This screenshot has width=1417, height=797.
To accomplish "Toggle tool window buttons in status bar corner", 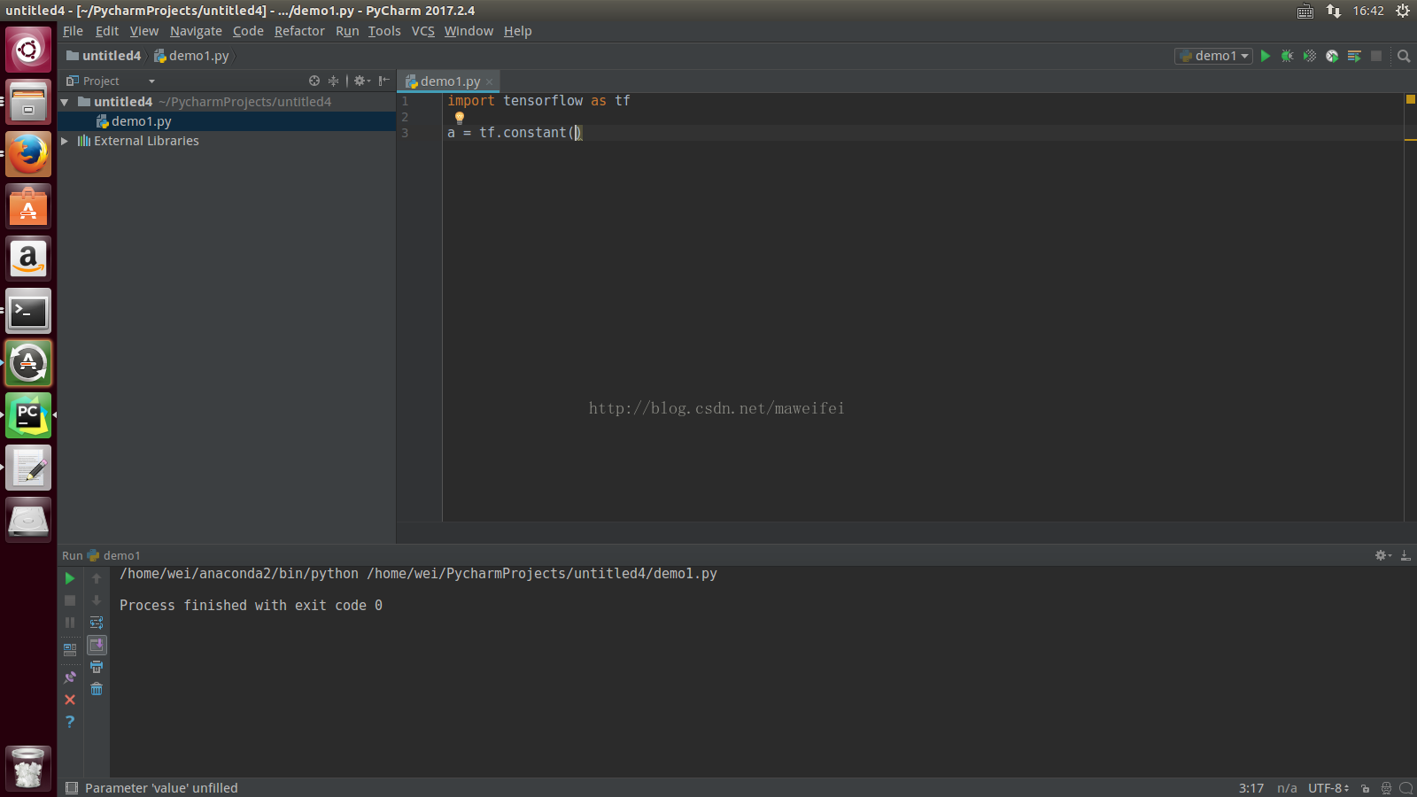I will point(72,788).
